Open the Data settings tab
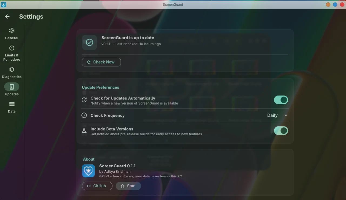Image resolution: width=346 pixels, height=200 pixels. (x=12, y=107)
